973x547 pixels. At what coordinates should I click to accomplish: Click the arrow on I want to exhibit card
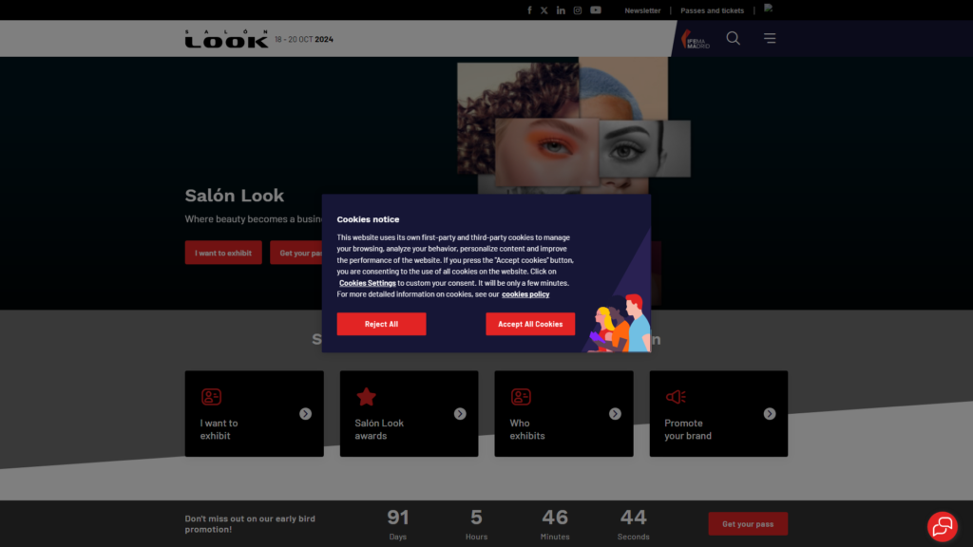point(305,414)
